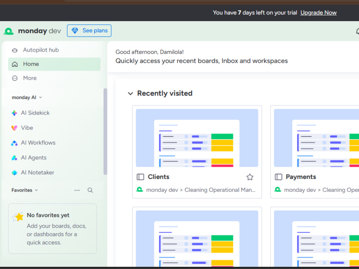This screenshot has height=269, width=359.
Task: Click board icon next to Payments
Action: pos(279,177)
